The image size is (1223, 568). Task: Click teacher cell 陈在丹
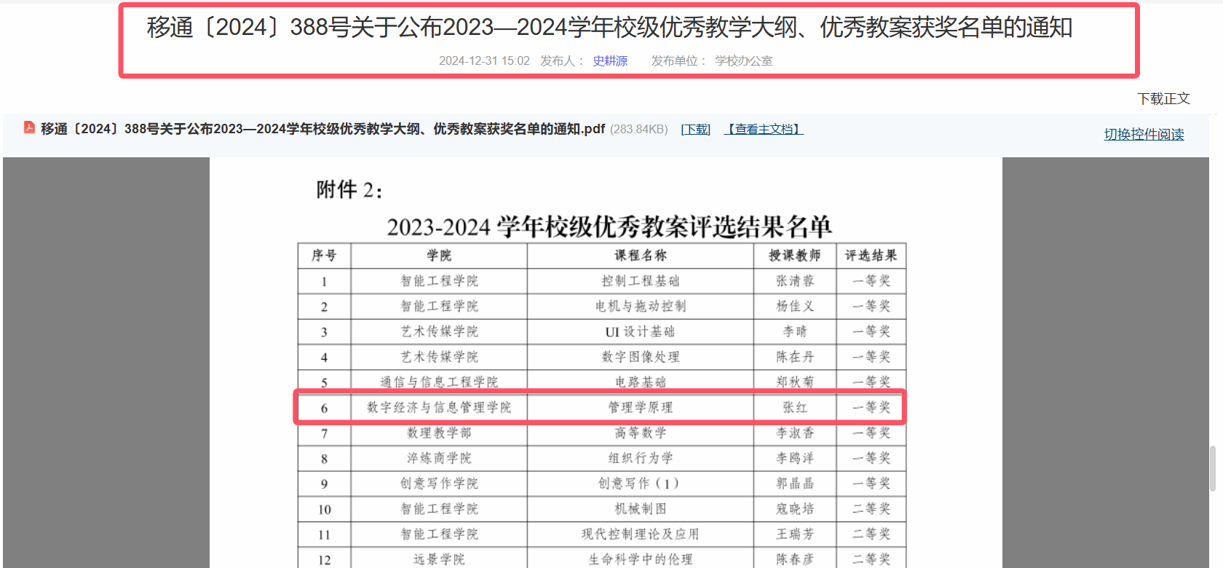795,357
